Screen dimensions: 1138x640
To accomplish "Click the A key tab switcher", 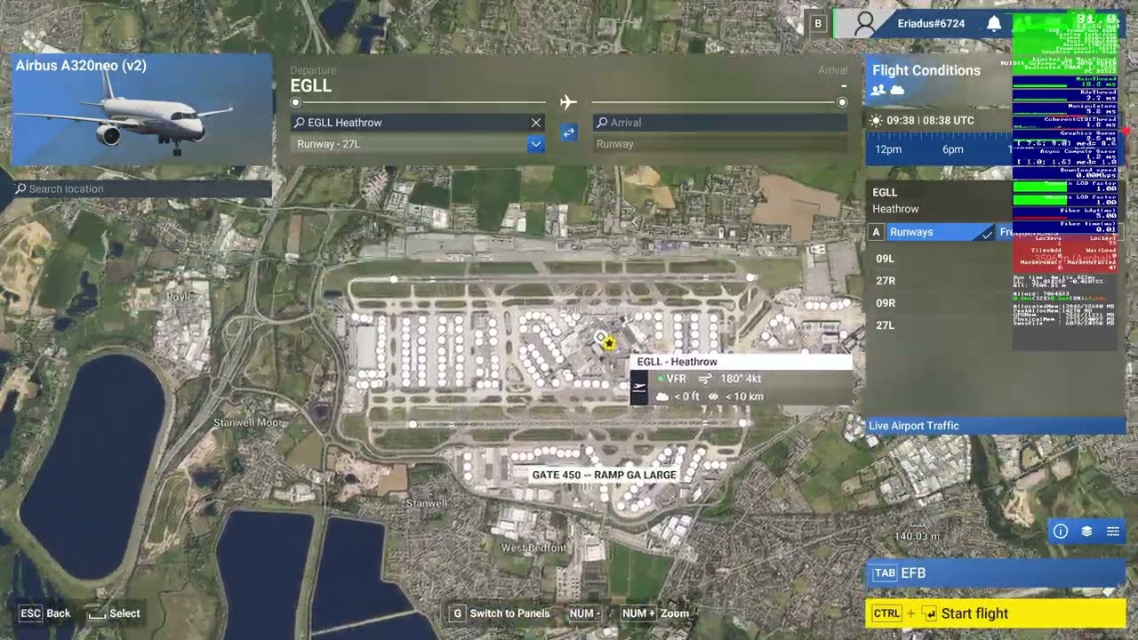I will click(876, 232).
